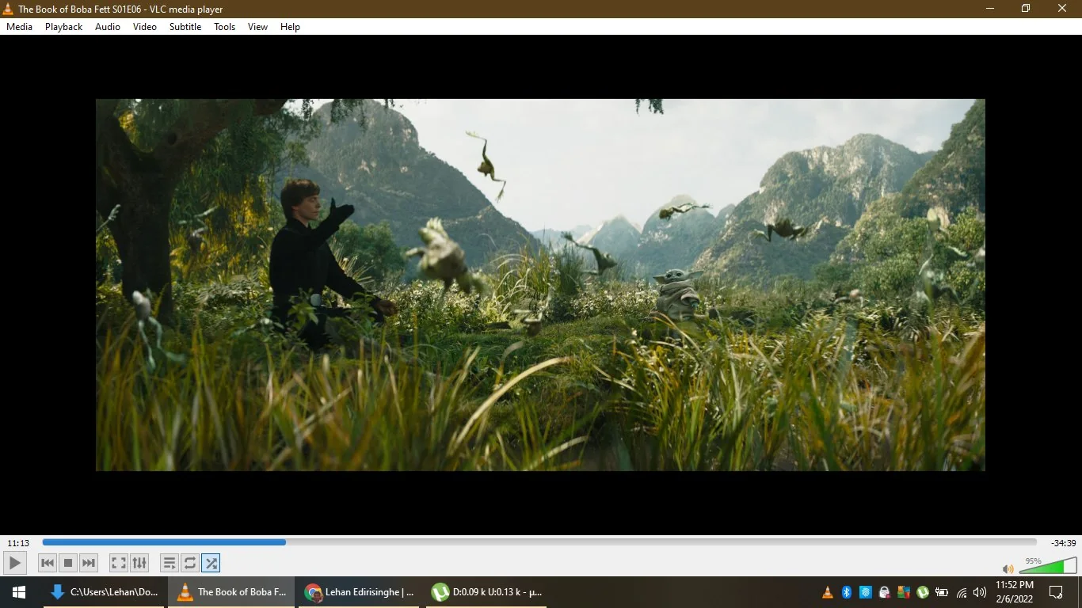Select The Book of Boba Fett taskbar button
1082x608 pixels.
point(231,592)
